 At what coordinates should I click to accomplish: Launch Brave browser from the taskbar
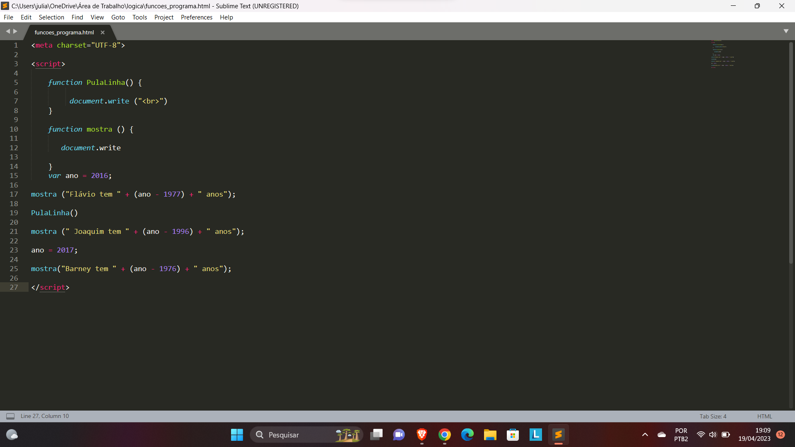pyautogui.click(x=422, y=435)
